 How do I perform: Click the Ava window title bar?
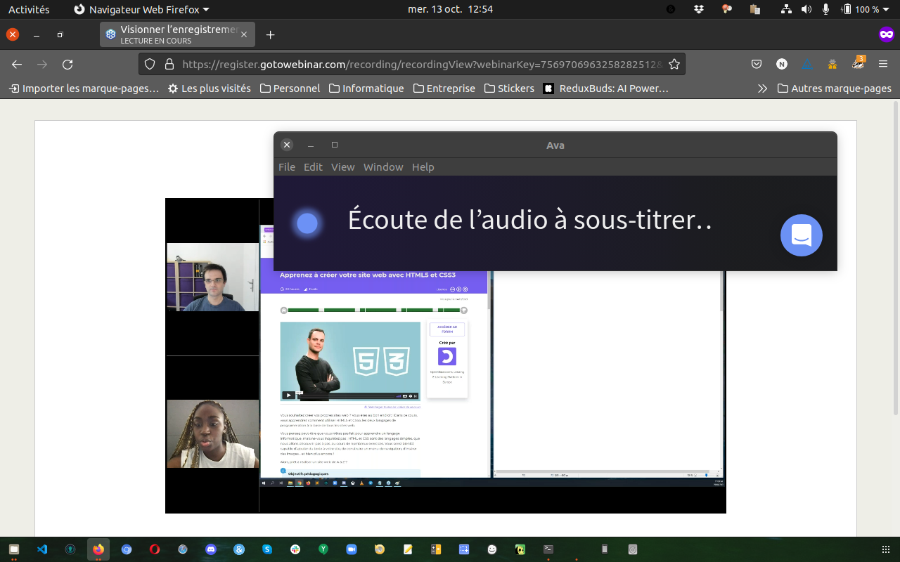(555, 145)
